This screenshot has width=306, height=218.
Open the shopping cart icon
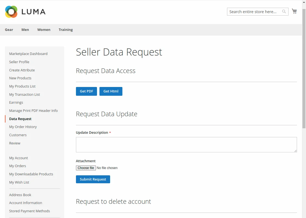(294, 11)
